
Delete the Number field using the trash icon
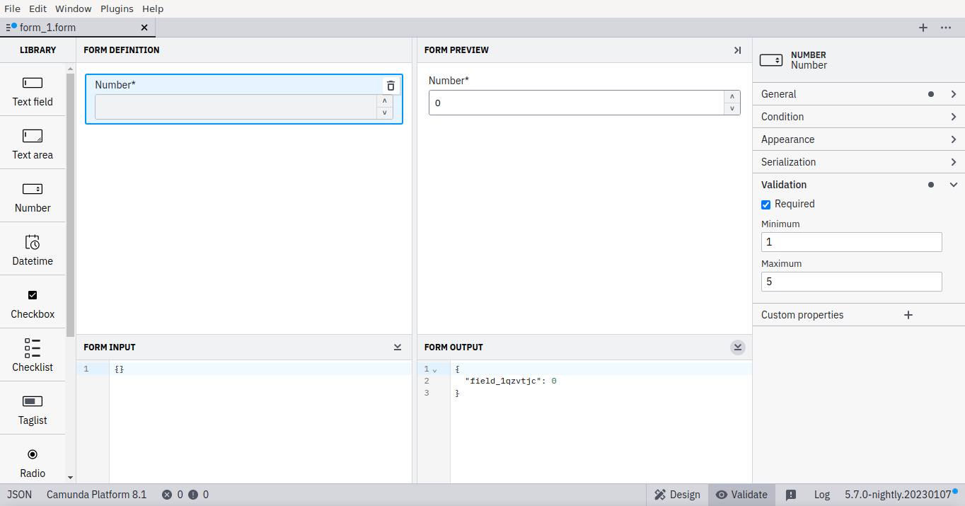coord(391,85)
